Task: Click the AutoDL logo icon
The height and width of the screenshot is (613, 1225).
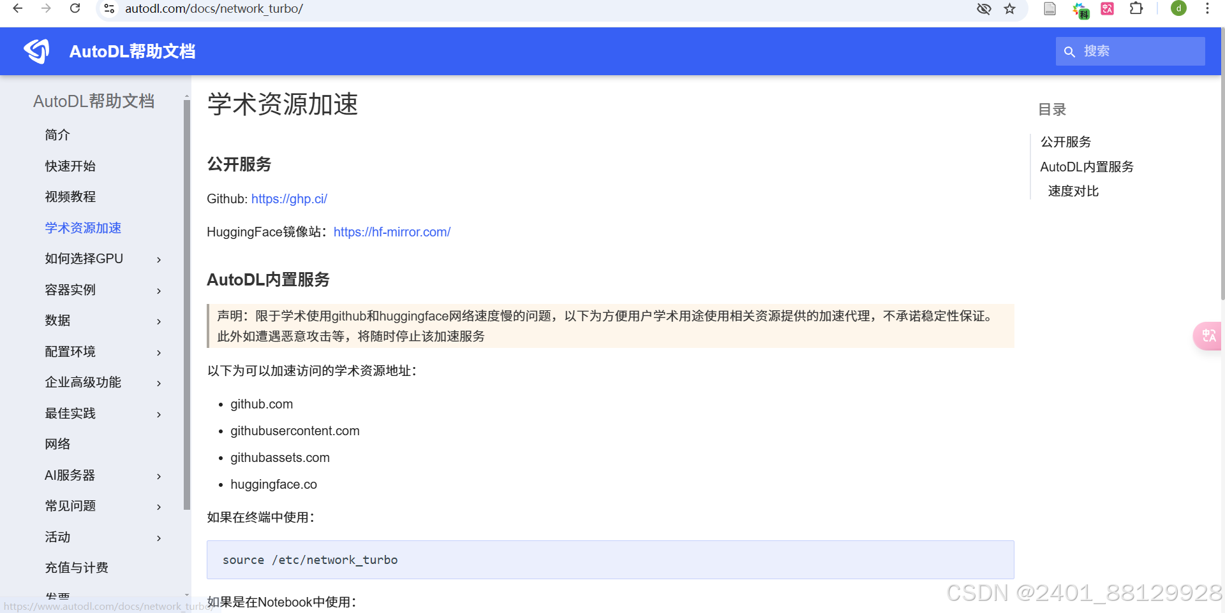Action: (36, 51)
